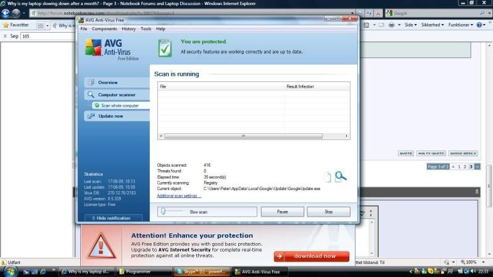Image resolution: width=493 pixels, height=277 pixels.
Task: Click Hide notification button
Action: [x=113, y=218]
